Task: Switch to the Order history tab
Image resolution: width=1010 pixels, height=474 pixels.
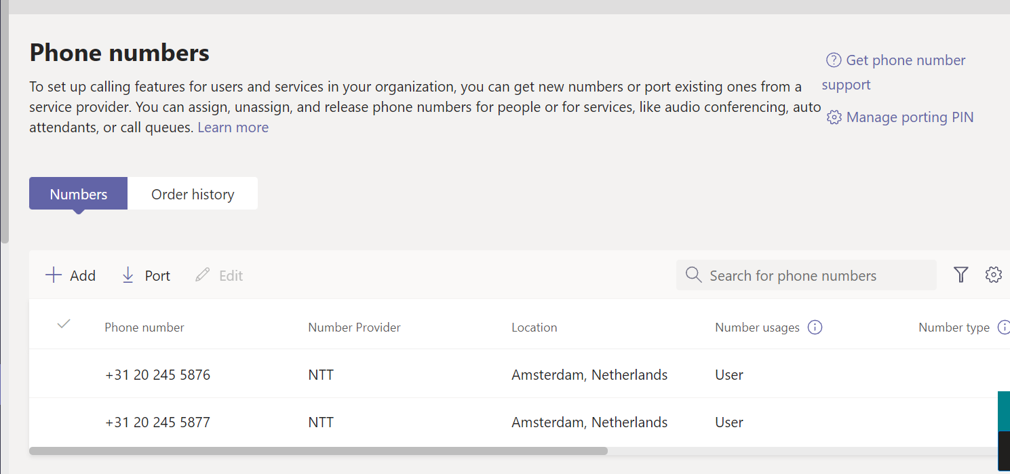Action: 193,194
